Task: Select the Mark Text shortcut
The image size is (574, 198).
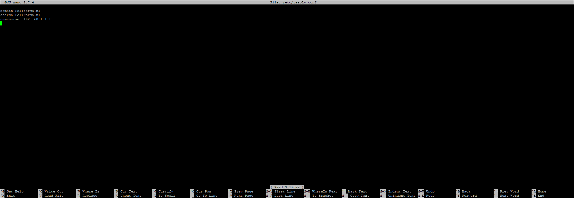Action: [x=357, y=191]
